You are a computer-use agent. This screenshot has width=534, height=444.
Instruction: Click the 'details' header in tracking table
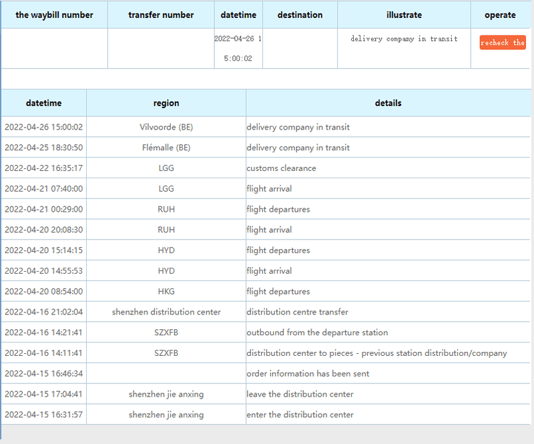[388, 103]
